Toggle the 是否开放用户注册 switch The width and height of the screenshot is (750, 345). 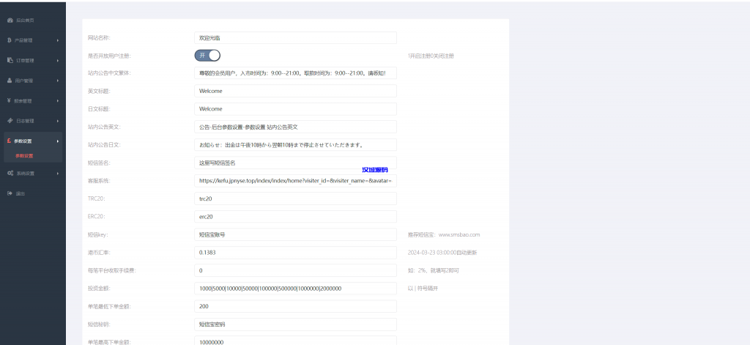point(207,55)
